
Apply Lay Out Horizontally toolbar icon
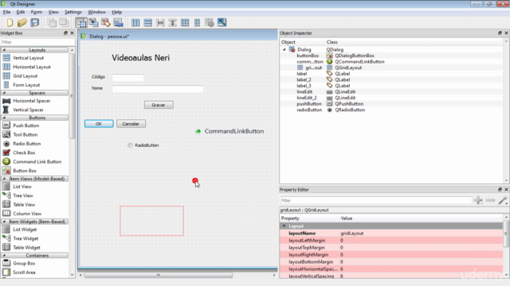tap(135, 22)
